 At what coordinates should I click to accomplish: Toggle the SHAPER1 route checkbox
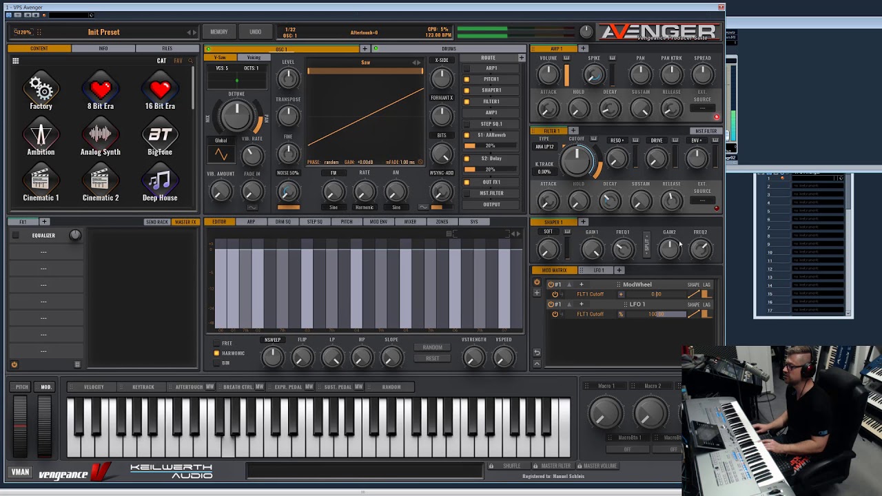tap(466, 90)
